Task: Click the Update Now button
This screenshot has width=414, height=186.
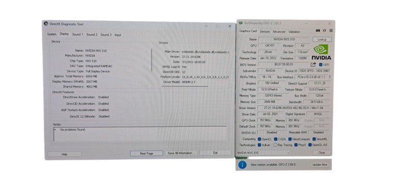Action: tap(320, 165)
